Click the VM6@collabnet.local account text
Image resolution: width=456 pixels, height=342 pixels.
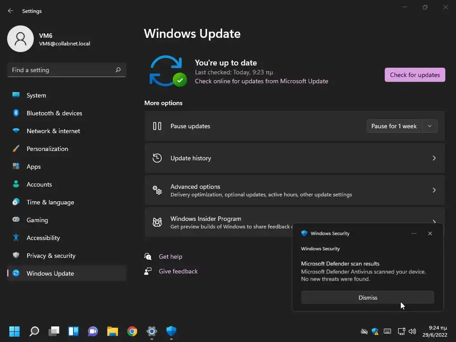65,44
